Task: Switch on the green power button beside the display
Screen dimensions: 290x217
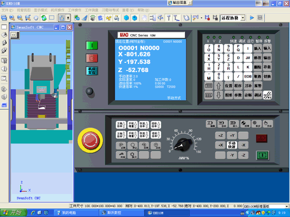Action: coord(92,45)
